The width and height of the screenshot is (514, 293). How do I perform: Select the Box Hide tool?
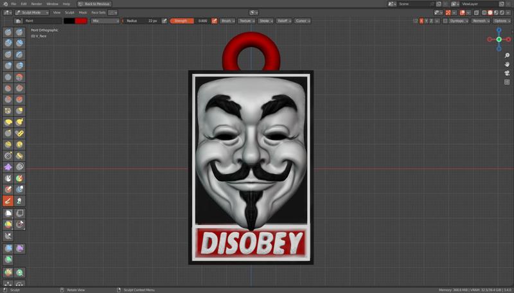[x=20, y=213]
